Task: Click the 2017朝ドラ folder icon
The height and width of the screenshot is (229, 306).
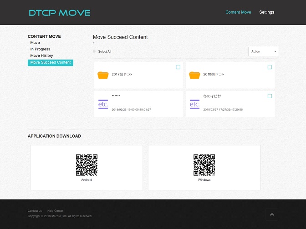Action: pos(103,75)
